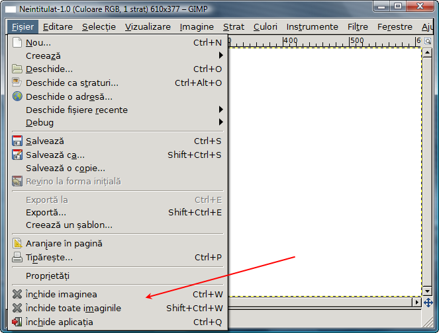
Task: Click the page setup icon beside Aranjare în pagină
Action: click(17, 244)
